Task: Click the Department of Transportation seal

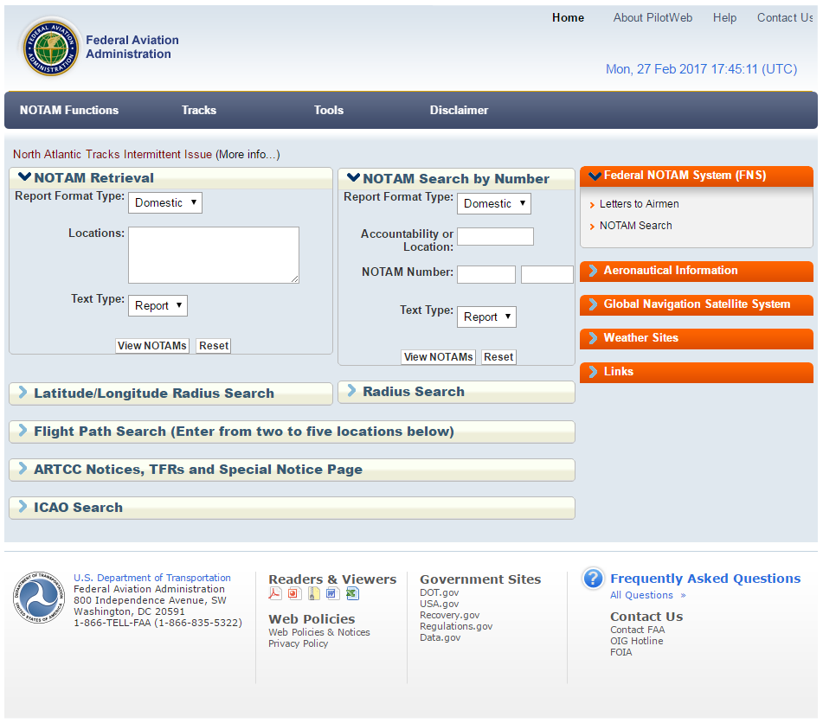Action: (x=39, y=598)
